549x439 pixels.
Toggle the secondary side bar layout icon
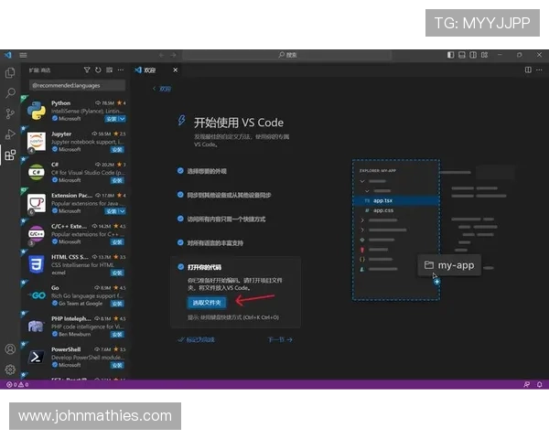[473, 55]
